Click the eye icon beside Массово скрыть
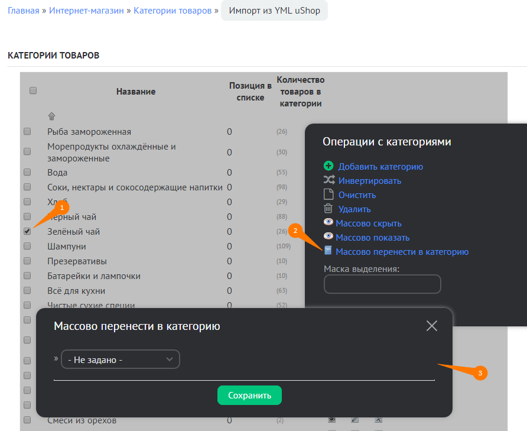 [x=328, y=223]
